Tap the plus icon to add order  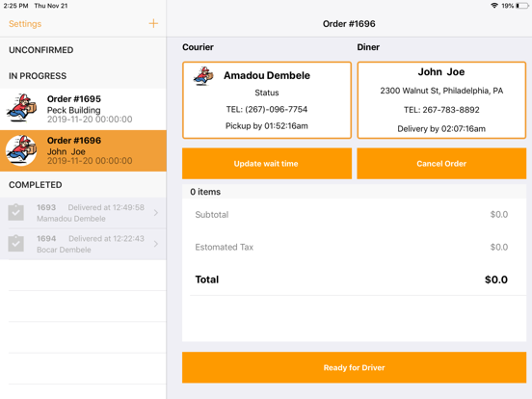(x=153, y=23)
